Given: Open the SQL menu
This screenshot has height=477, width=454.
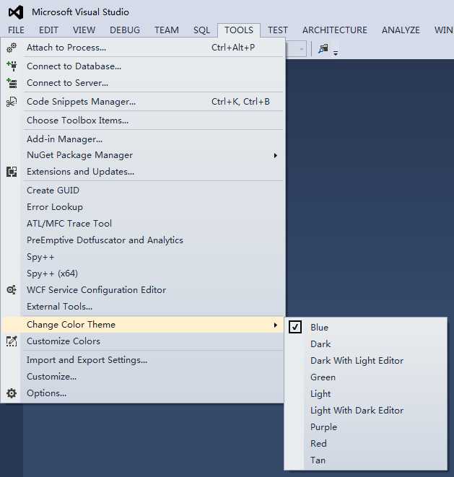Looking at the screenshot, I should pos(201,30).
